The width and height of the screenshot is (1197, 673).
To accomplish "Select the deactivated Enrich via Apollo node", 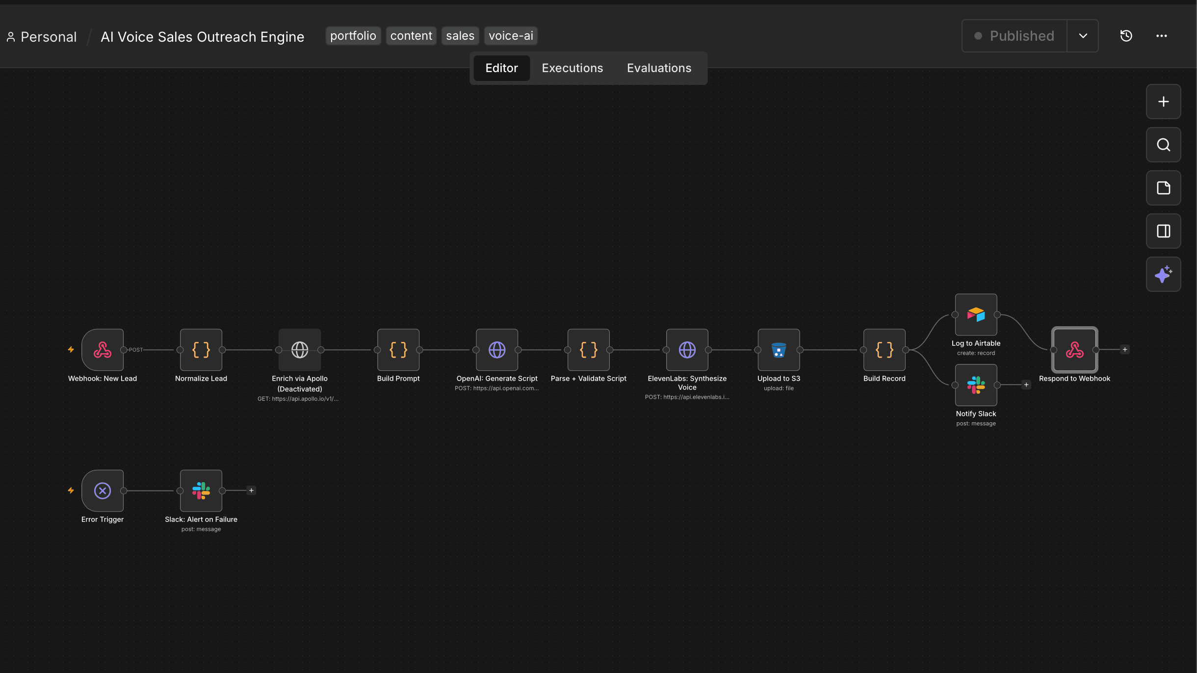I will (300, 350).
